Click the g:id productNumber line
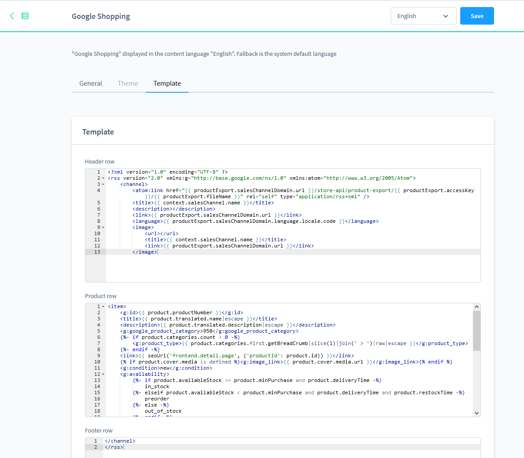The height and width of the screenshot is (458, 524). (181, 313)
